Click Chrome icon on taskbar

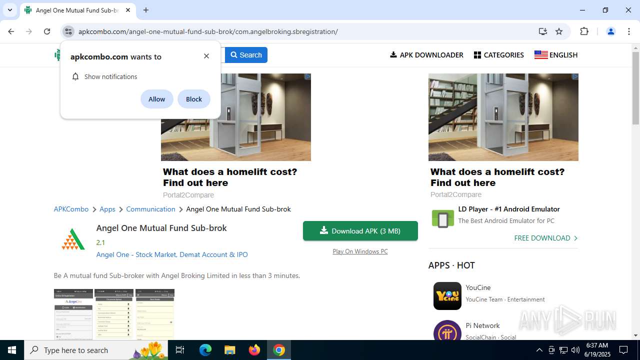click(x=279, y=350)
